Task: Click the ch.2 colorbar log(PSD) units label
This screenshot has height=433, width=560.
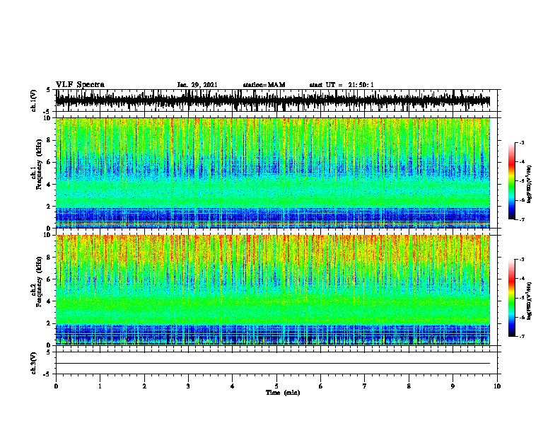Action: click(529, 301)
